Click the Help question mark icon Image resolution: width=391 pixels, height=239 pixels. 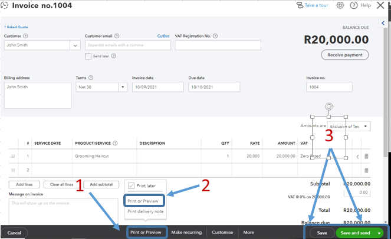(354, 5)
